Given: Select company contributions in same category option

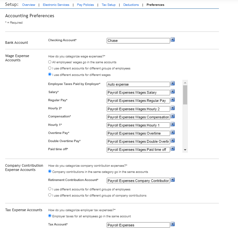Looking at the screenshot, I should [49, 171].
